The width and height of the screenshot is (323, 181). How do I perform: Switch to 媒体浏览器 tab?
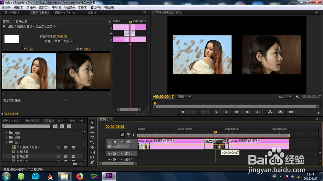(x=32, y=121)
